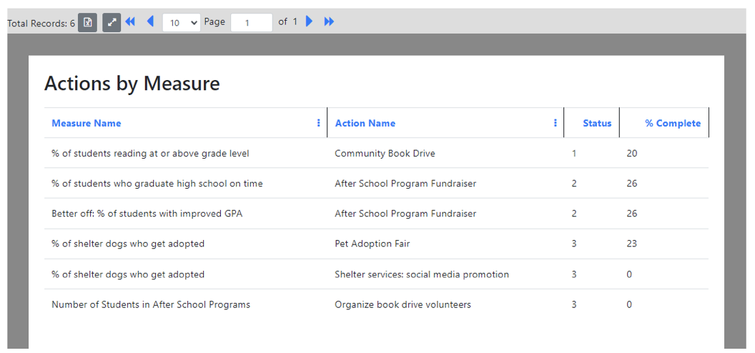755x353 pixels.
Task: Sort by the Status column header
Action: point(597,124)
